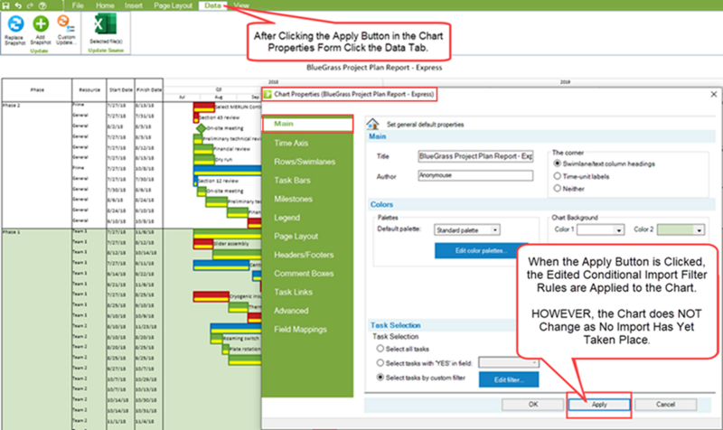Image resolution: width=723 pixels, height=430 pixels.
Task: Select the Main tab in Chart Properties
Action: 307,124
